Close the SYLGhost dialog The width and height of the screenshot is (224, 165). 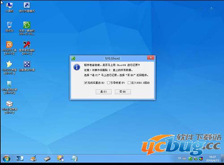pos(151,58)
